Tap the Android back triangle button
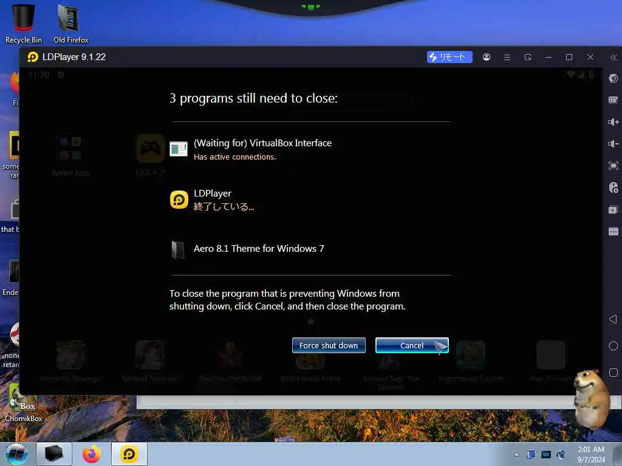The image size is (622, 466). pos(613,319)
